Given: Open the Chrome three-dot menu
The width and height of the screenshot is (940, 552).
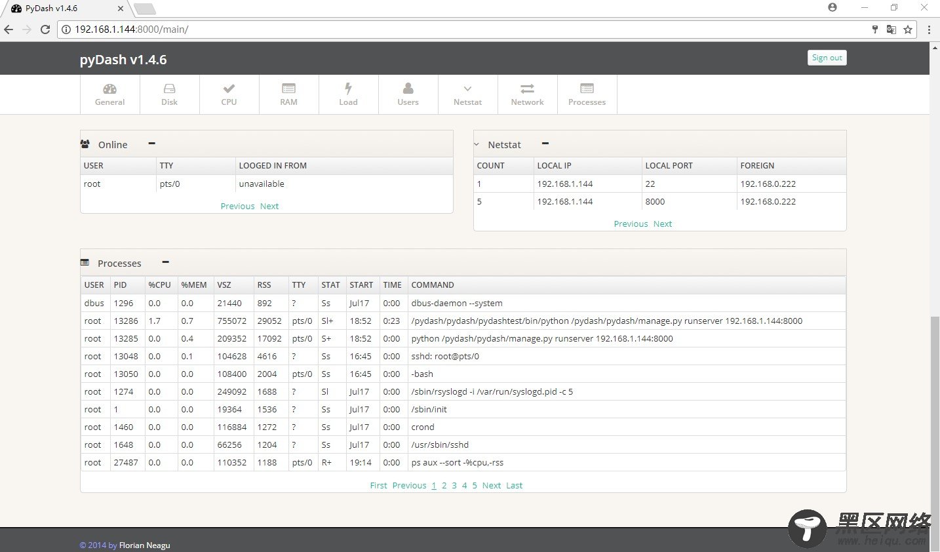Looking at the screenshot, I should (x=929, y=30).
